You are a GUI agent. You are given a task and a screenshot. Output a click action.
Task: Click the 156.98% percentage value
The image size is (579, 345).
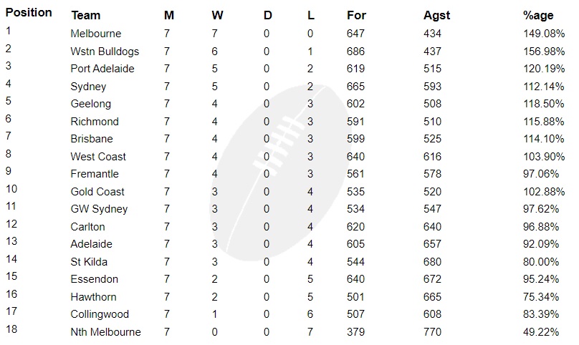click(x=544, y=52)
